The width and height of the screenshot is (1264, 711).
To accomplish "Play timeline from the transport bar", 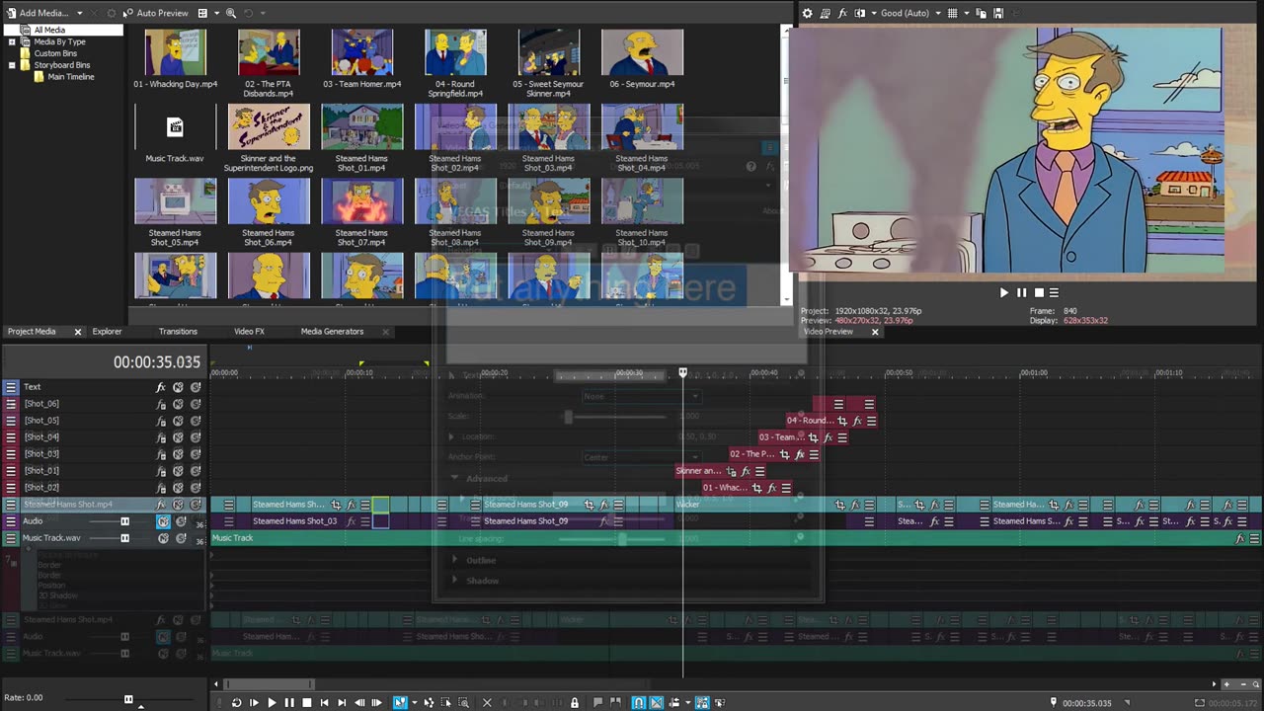I will tap(272, 703).
